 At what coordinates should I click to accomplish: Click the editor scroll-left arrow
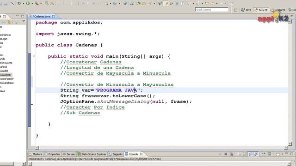(37, 148)
